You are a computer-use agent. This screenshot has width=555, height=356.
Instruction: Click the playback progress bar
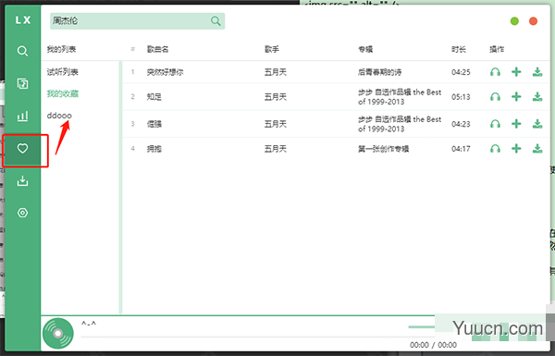[244, 337]
